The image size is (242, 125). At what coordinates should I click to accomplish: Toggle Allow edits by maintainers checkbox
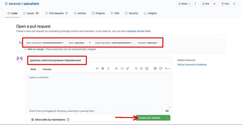click(x=33, y=120)
